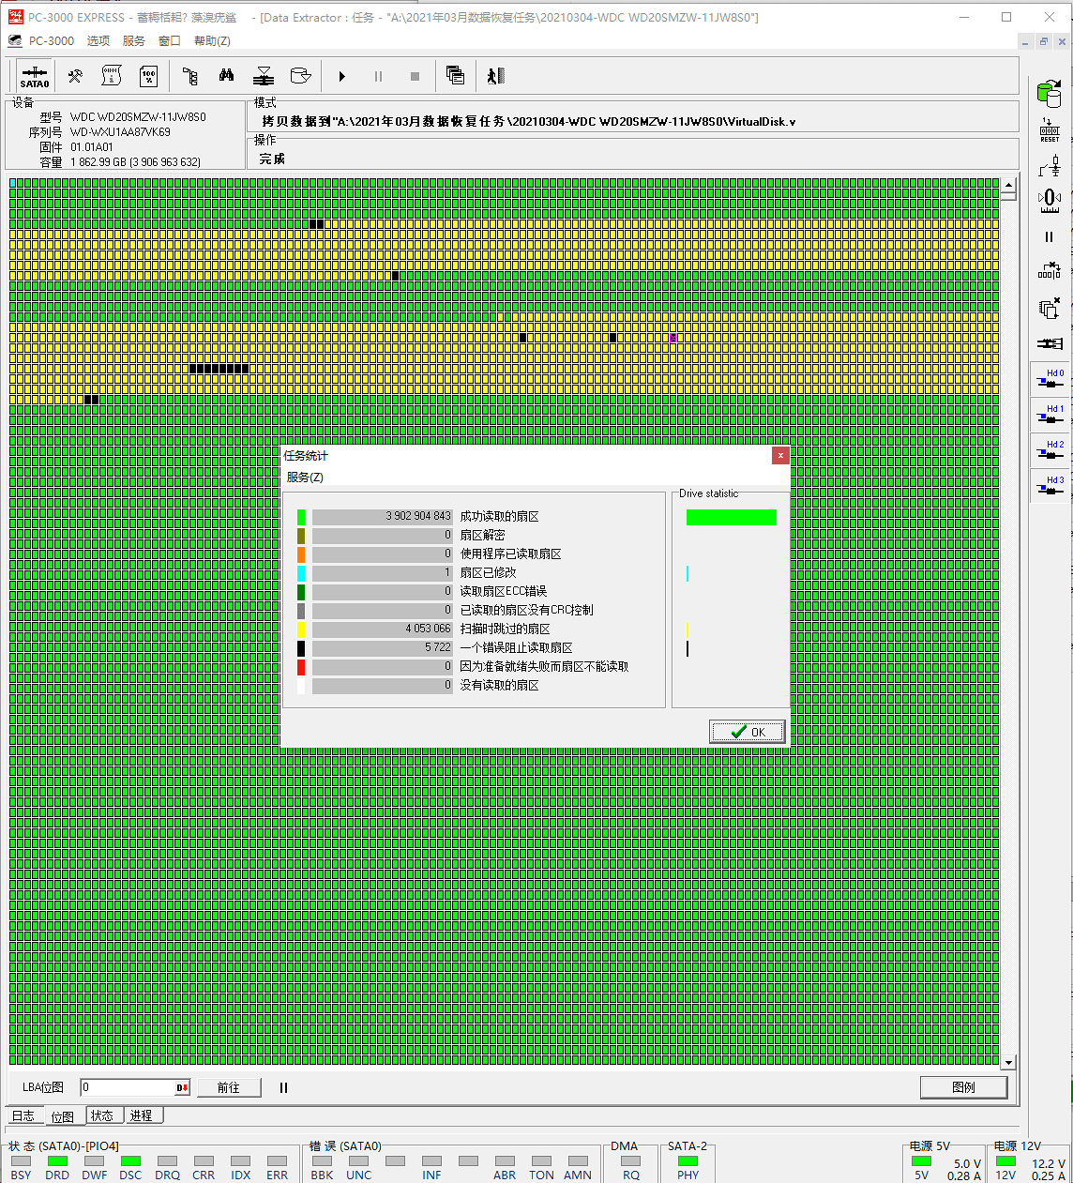Click the 图例 legend button
1073x1183 pixels.
(963, 1087)
